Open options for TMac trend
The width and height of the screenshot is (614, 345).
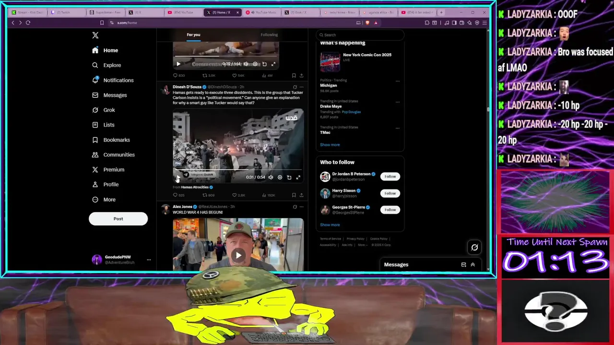397,128
